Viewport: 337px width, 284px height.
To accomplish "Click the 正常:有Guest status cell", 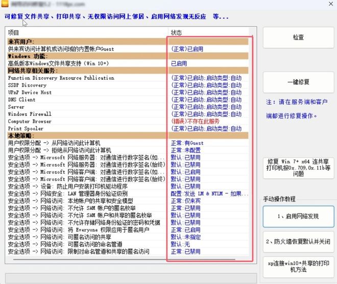I will click(187, 143).
